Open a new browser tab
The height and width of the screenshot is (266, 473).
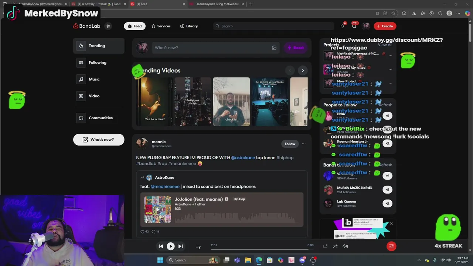(251, 4)
